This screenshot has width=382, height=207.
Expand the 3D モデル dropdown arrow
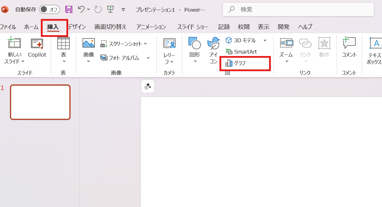[x=265, y=40]
